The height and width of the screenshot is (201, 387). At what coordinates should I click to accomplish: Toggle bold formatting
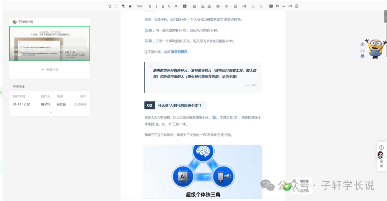pos(150,6)
